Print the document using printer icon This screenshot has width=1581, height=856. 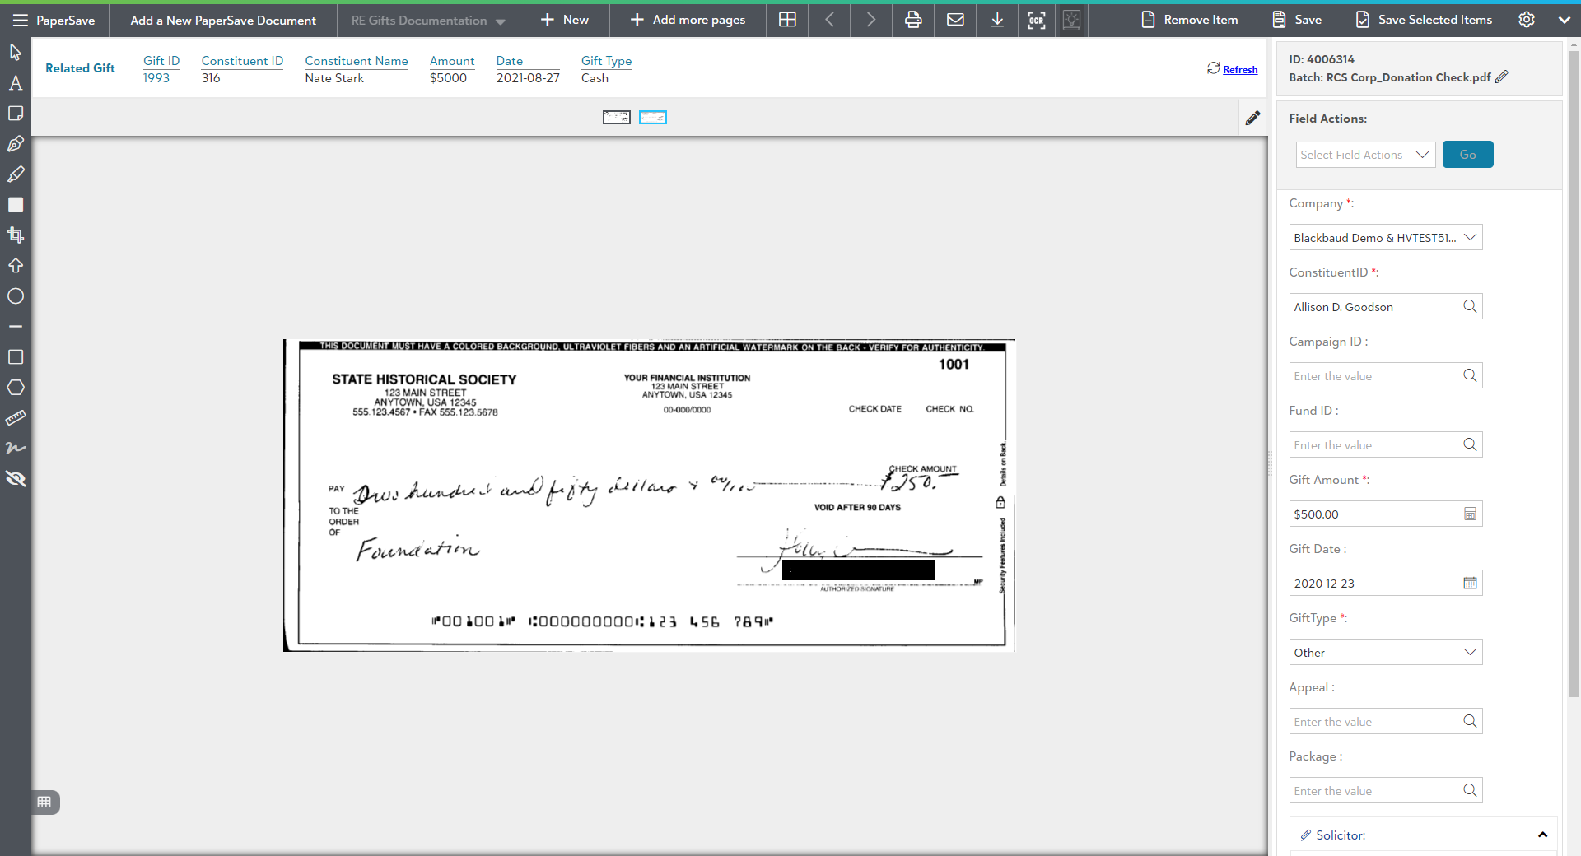[913, 20]
